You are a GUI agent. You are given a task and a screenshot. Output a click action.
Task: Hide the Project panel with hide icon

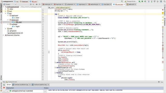pyautogui.click(x=40, y=4)
